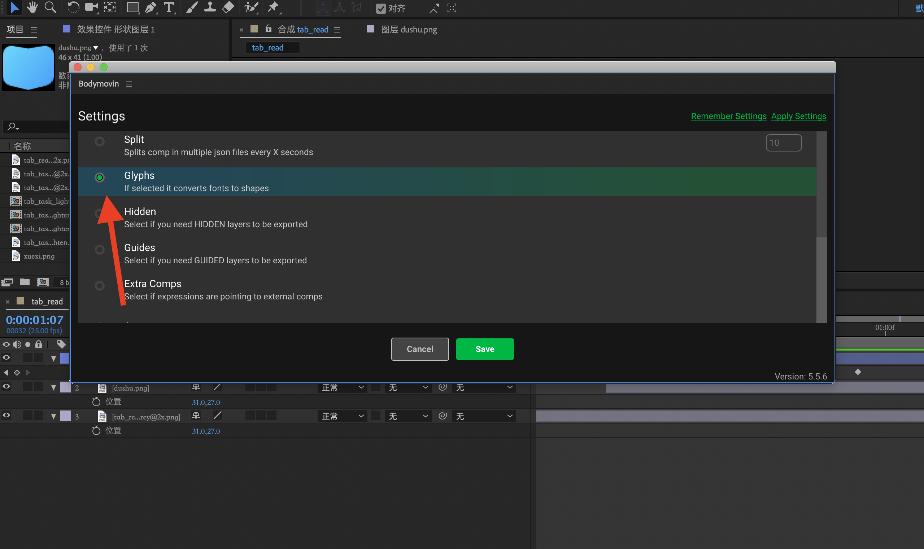
Task: Toggle the Glyphs radio option
Action: [x=100, y=177]
